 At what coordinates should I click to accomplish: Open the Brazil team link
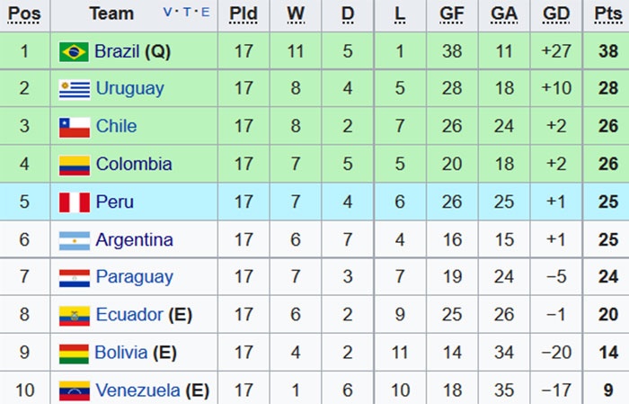point(118,51)
